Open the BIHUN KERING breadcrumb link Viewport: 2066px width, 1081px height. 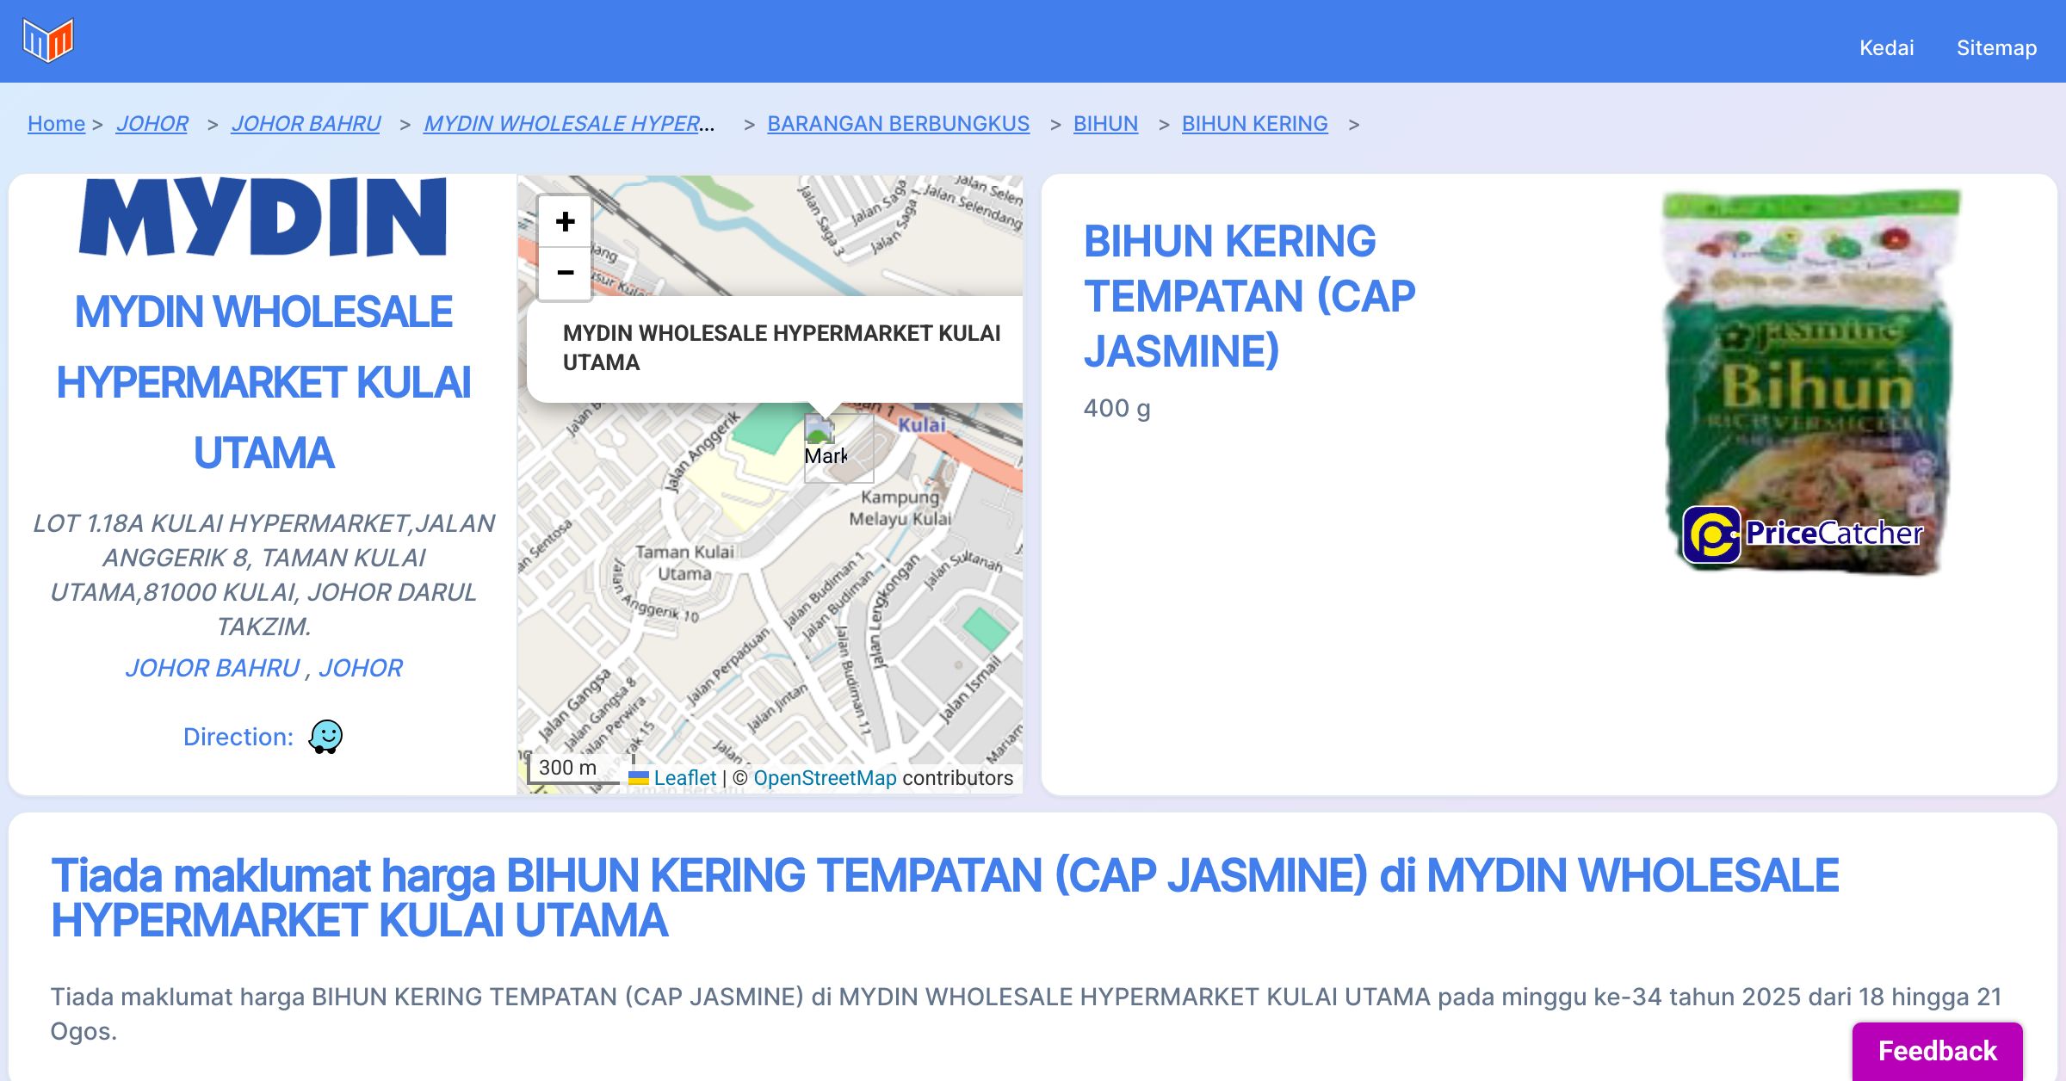tap(1254, 123)
